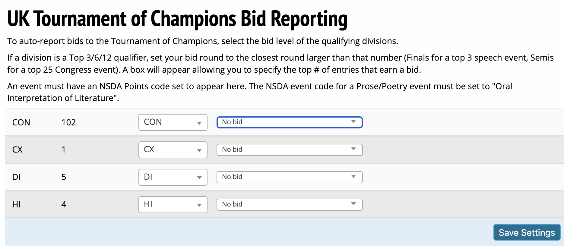Expand the No bid dropdown for DI
564x246 pixels.
pyautogui.click(x=289, y=177)
